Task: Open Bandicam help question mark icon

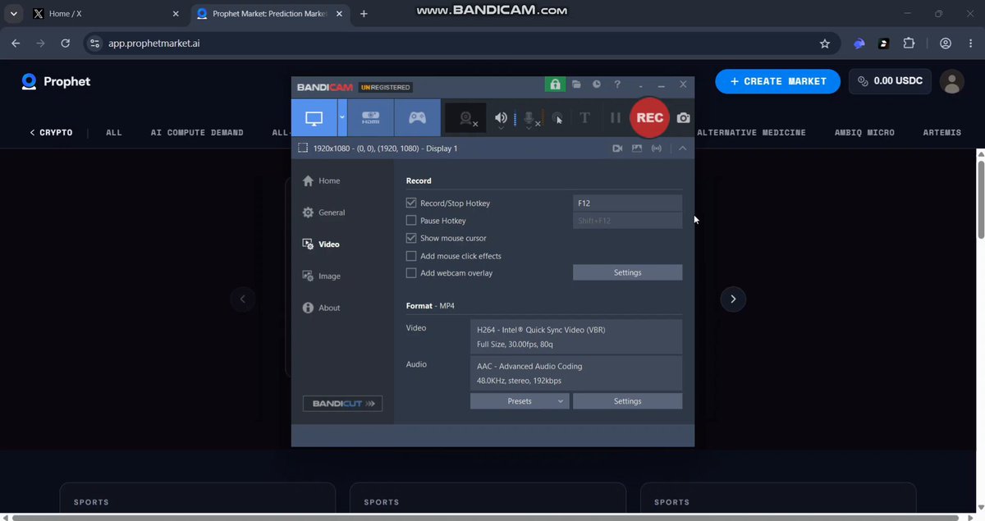Action: coord(617,85)
